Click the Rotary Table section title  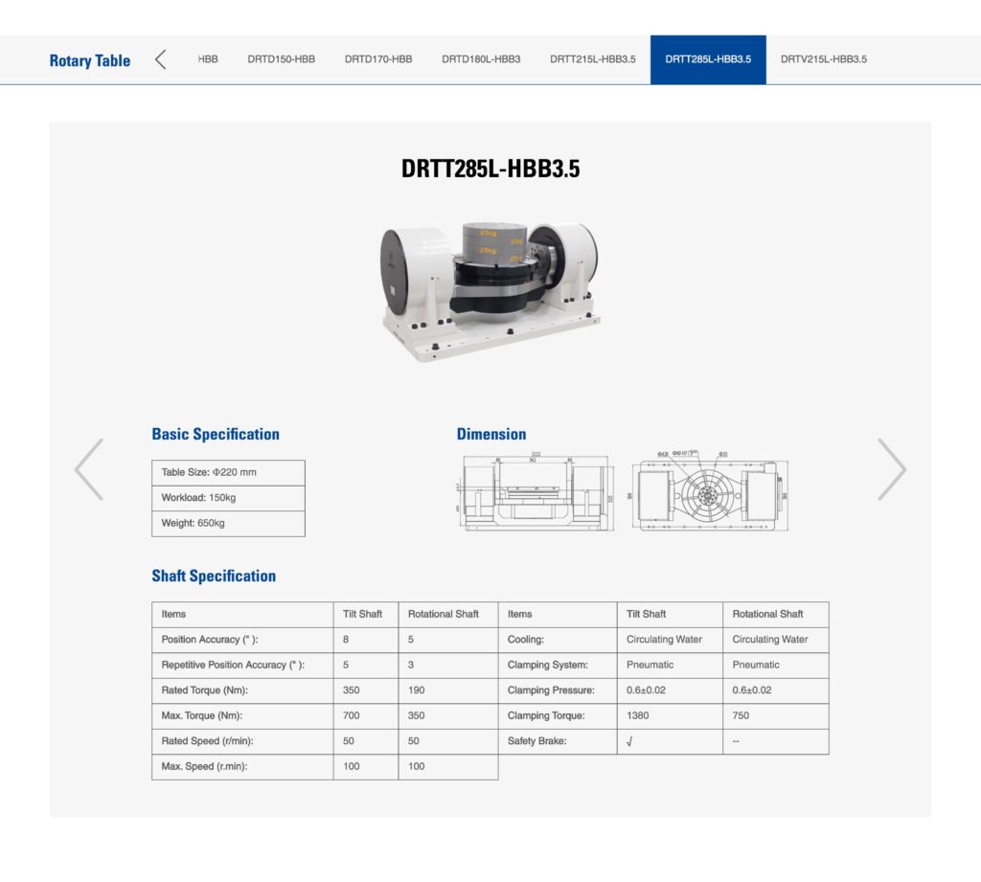tap(90, 60)
